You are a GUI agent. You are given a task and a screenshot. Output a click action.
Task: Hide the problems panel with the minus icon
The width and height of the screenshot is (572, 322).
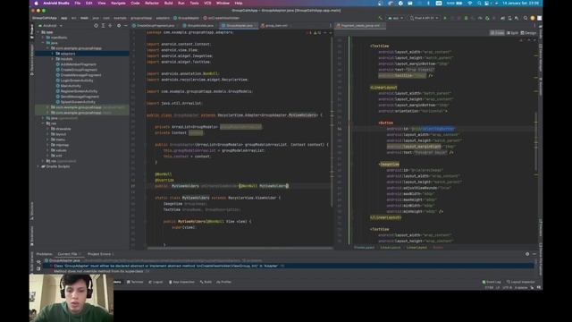pos(534,254)
